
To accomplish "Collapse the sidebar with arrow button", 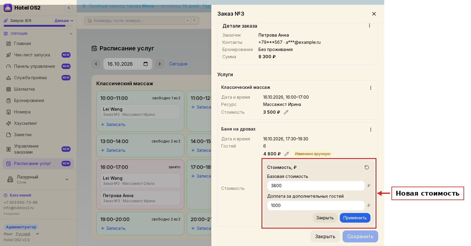I will (x=69, y=8).
